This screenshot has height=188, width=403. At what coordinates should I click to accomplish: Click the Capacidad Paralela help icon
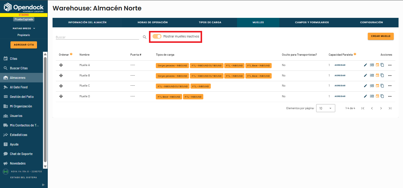355,54
